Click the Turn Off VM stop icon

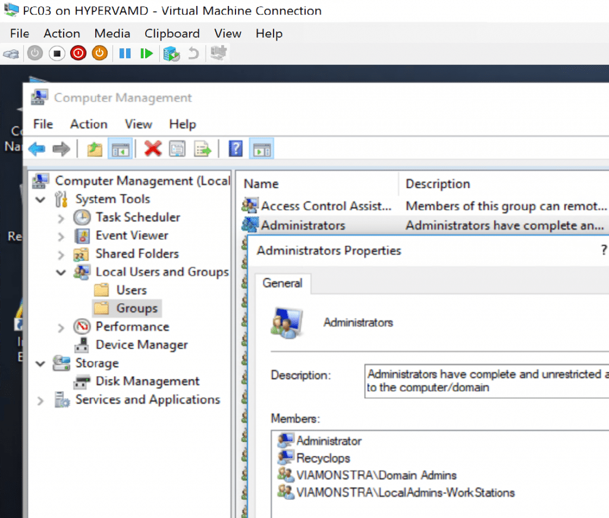(56, 54)
